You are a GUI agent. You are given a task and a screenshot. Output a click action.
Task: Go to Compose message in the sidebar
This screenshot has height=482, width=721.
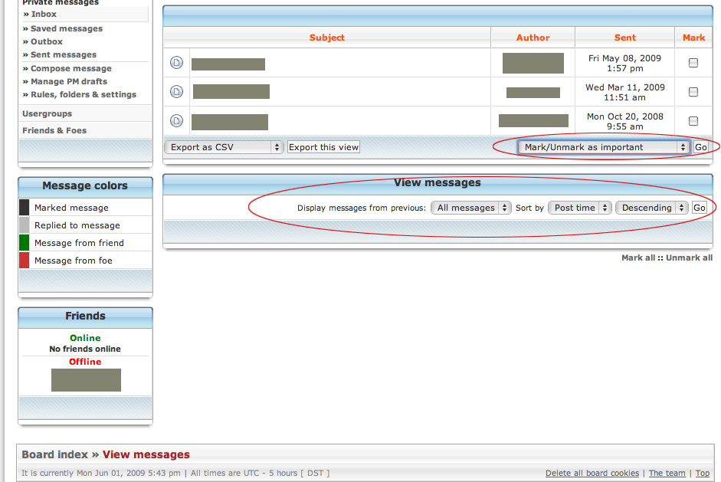click(71, 68)
